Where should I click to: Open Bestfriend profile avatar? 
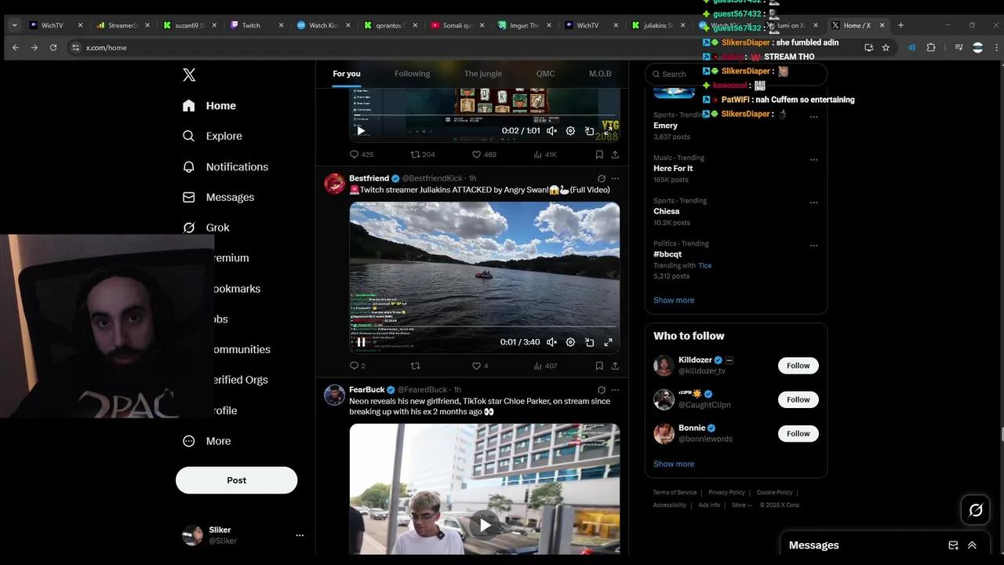click(335, 184)
